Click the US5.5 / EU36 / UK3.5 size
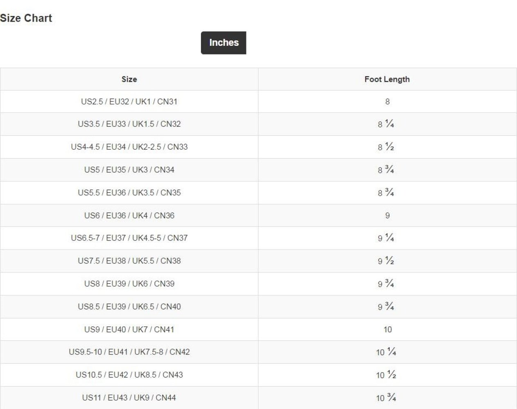This screenshot has height=409, width=517. coord(129,193)
